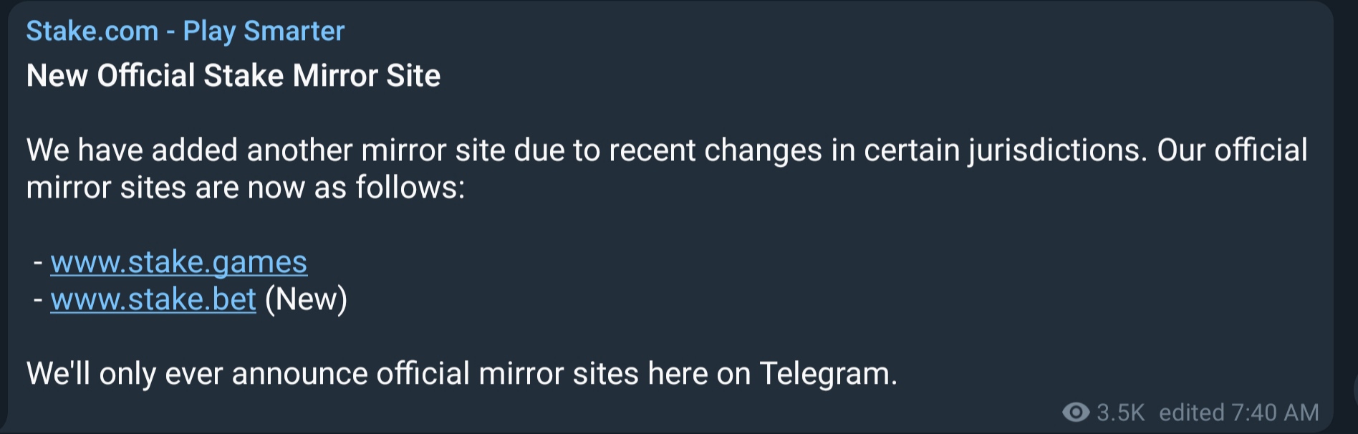Click the dash bullet before www.stake.bet
Viewport: 1358px width, 434px height.
(38, 300)
